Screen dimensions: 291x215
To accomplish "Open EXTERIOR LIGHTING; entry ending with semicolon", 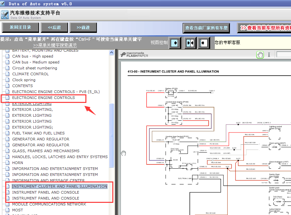I will pyautogui.click(x=33, y=127).
